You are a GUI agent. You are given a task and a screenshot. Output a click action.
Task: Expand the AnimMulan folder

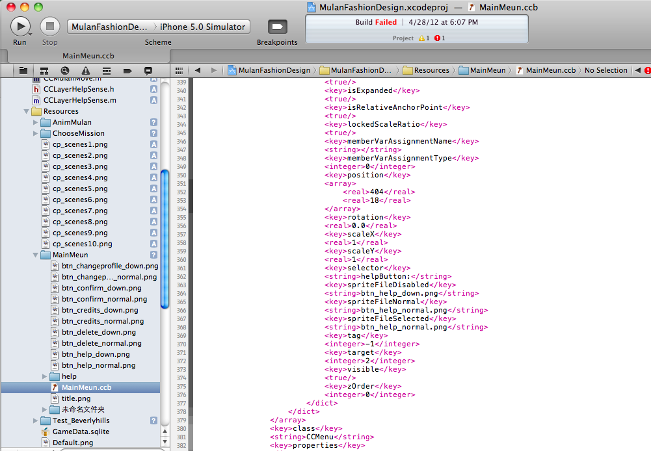(x=36, y=122)
